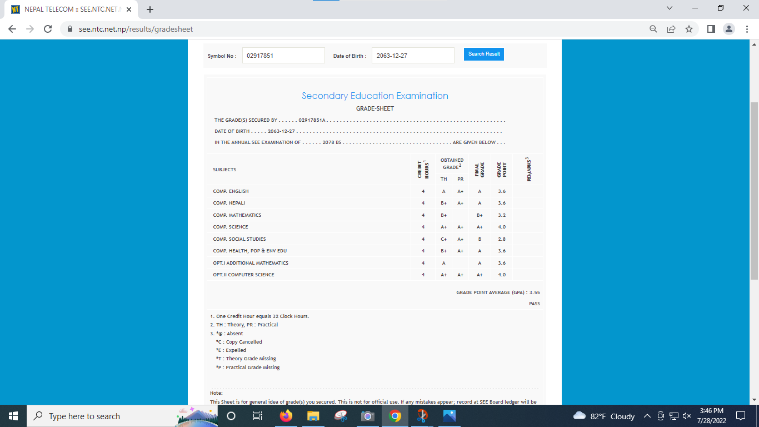Expand the tab search chevron
Viewport: 759px width, 427px height.
coord(670,8)
